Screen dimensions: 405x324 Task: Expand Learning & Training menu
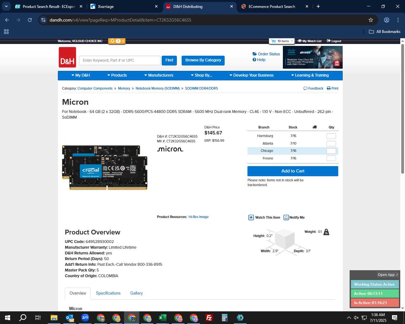coord(310,75)
